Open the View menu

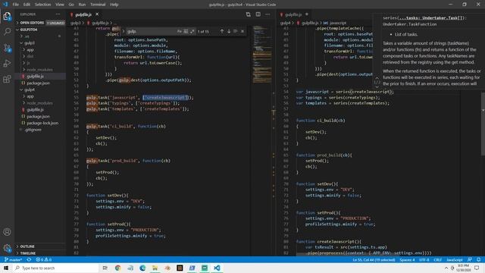pos(60,5)
